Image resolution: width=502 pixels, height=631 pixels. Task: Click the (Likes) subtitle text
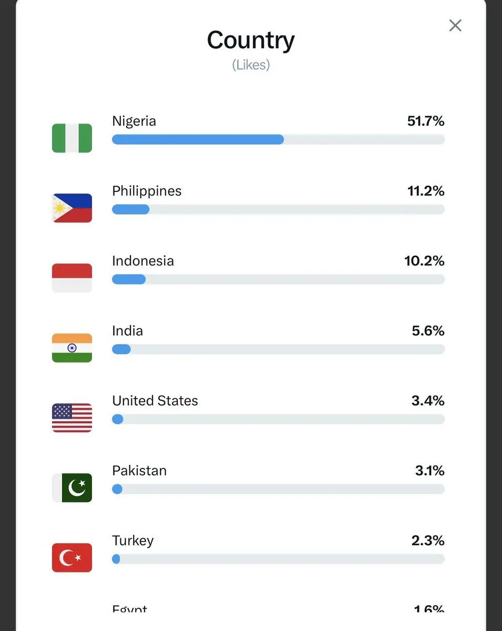click(x=251, y=65)
